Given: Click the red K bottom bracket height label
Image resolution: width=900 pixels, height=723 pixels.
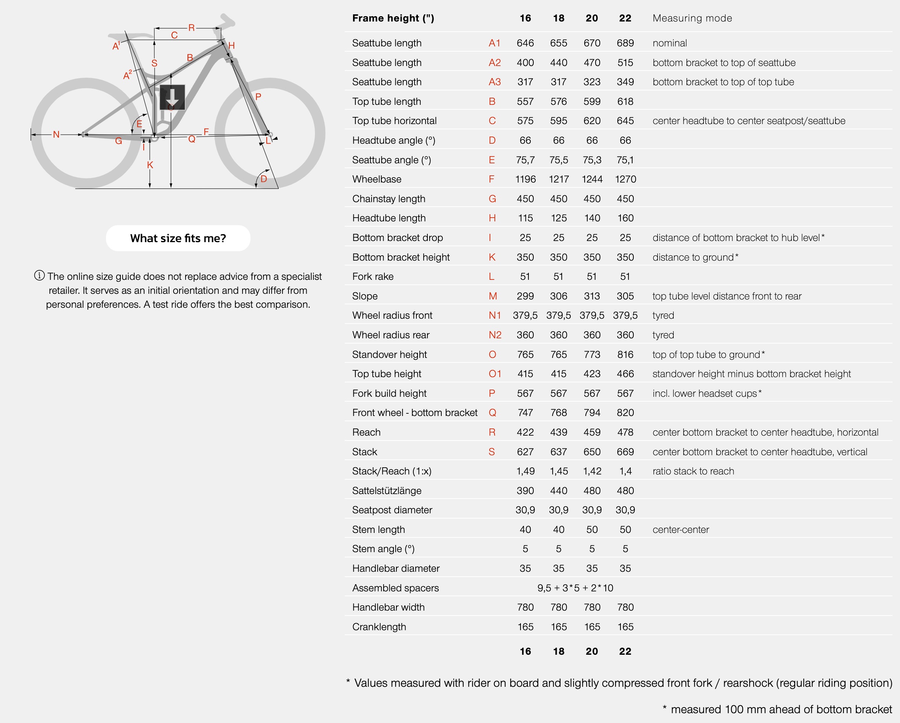Looking at the screenshot, I should (x=150, y=165).
